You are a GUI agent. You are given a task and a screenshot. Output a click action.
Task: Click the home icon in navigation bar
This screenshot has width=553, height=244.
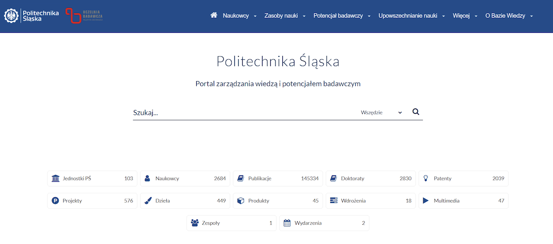(x=213, y=15)
